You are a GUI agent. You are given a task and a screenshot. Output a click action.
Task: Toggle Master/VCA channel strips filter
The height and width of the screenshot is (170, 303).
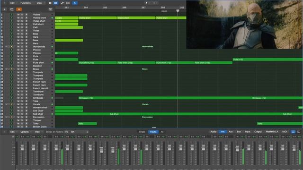272,132
